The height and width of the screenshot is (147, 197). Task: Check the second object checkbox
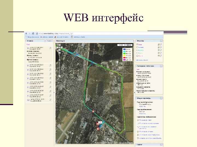click(137, 47)
